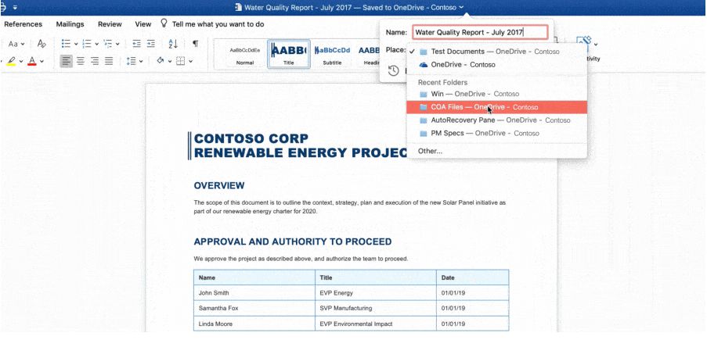This screenshot has width=707, height=347.
Task: Click the line spacing icon
Action: (x=132, y=61)
